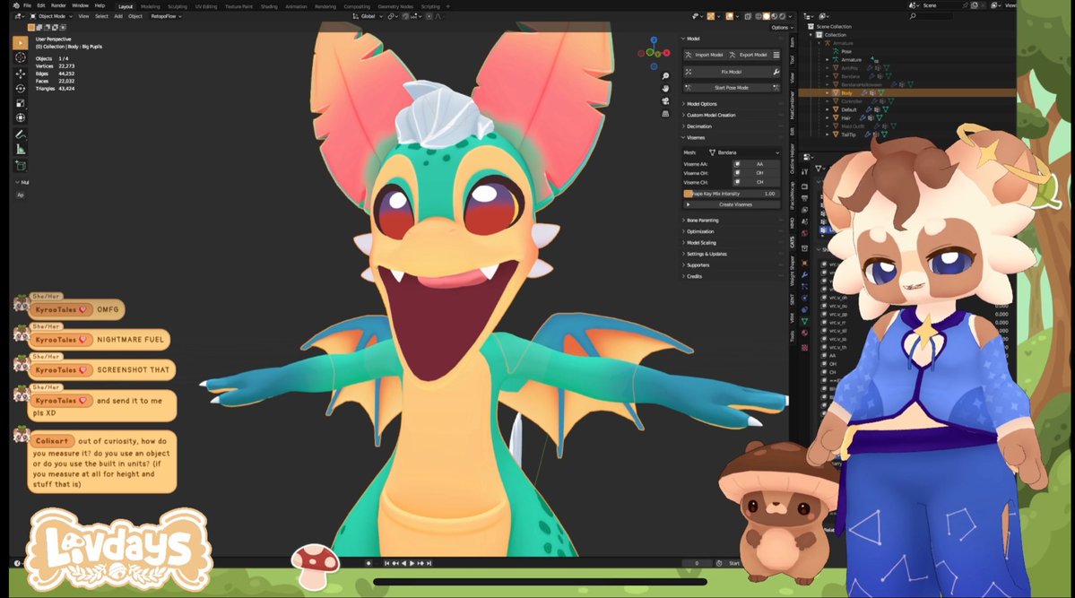
Task: Click the Fix Model button
Action: click(727, 72)
